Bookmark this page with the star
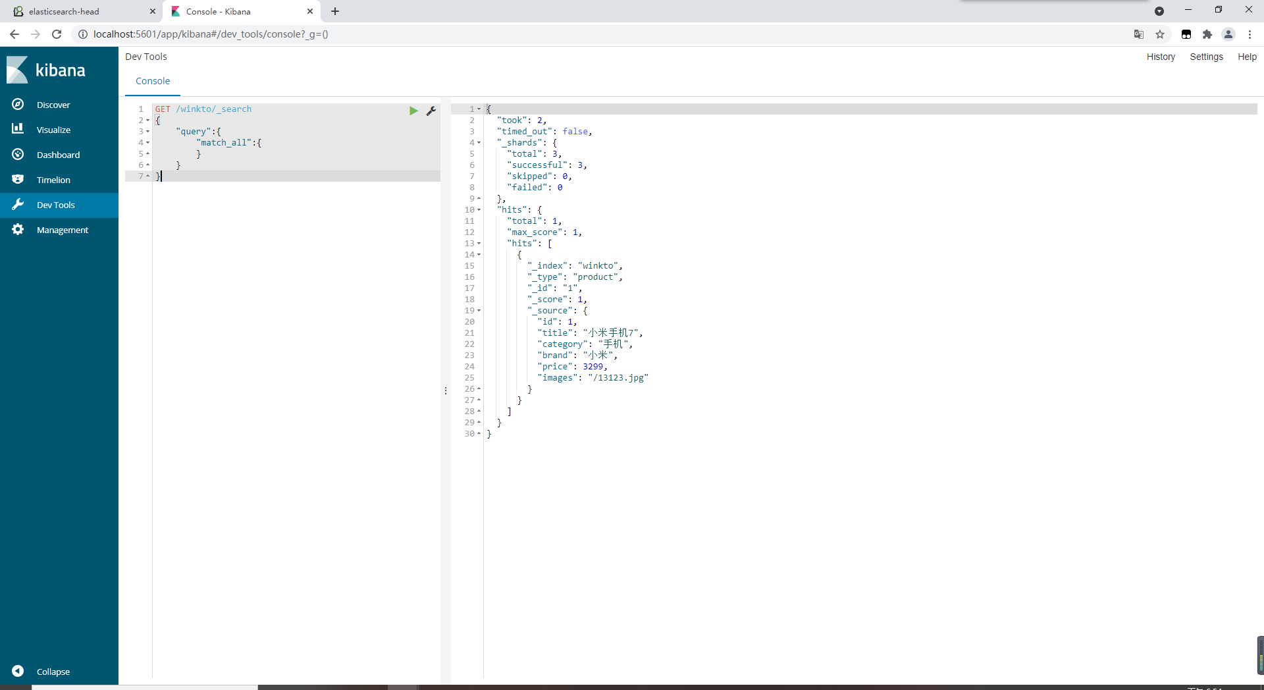This screenshot has width=1264, height=690. click(1160, 34)
